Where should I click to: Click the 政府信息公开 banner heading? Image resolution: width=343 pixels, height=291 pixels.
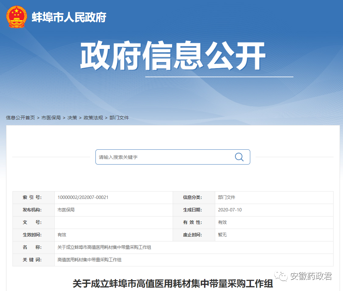coord(173,56)
